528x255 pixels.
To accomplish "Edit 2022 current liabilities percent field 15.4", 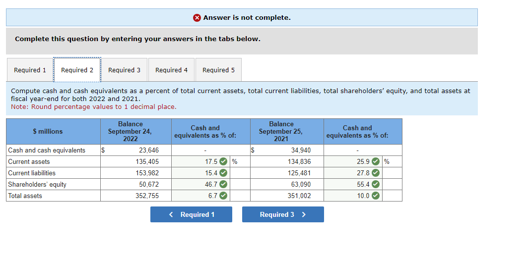I will tap(200, 173).
